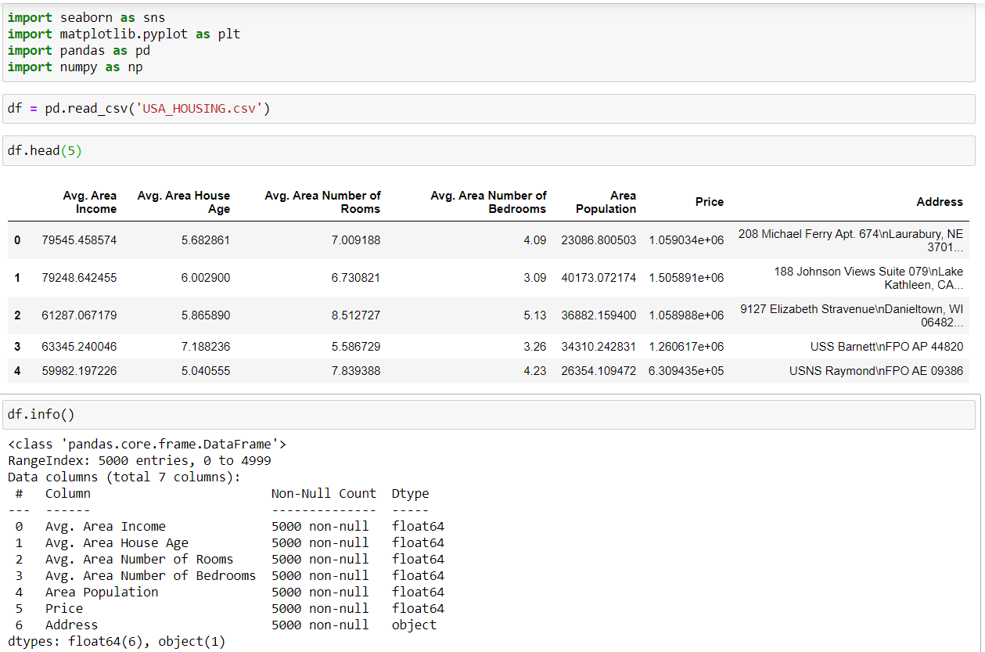This screenshot has width=985, height=652.
Task: Click income value 79248.642455
Action: coord(79,278)
